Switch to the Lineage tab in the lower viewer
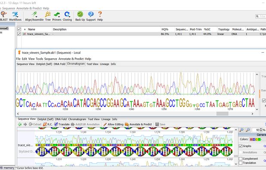The image size is (266, 170). coord(106,119)
